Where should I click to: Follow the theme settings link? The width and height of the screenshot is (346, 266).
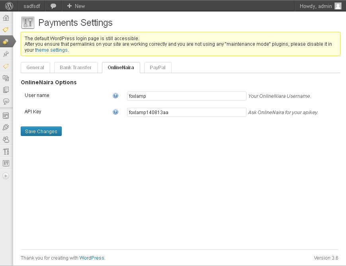(x=51, y=50)
